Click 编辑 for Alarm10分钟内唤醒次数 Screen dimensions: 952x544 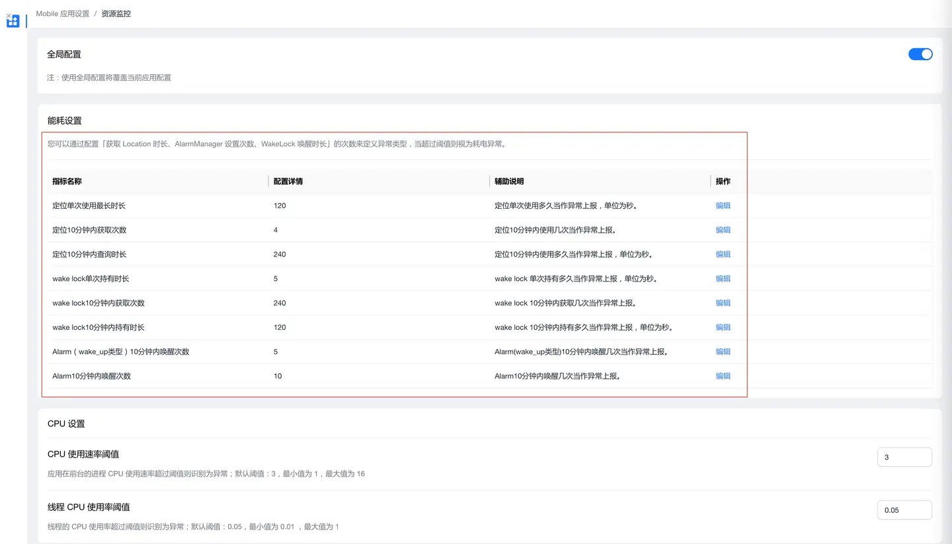pos(723,376)
